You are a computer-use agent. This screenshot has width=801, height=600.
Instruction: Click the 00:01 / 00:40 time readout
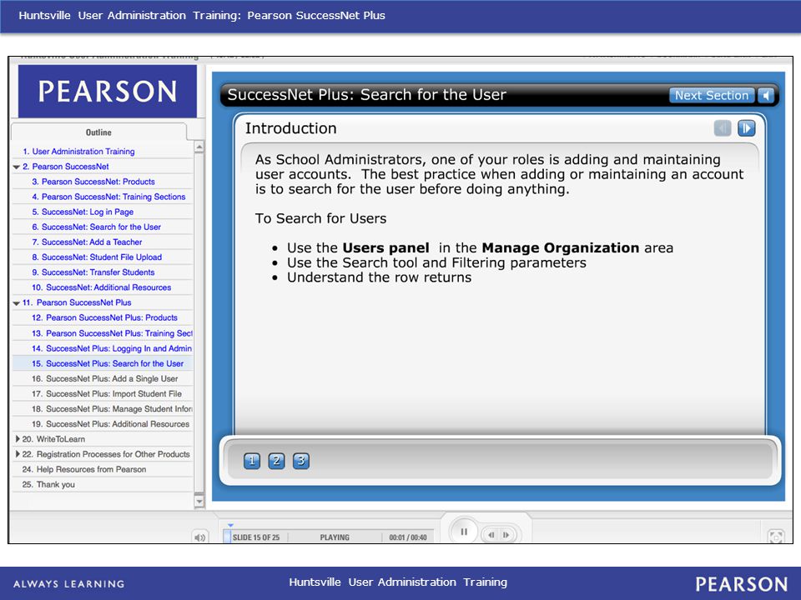tap(408, 537)
